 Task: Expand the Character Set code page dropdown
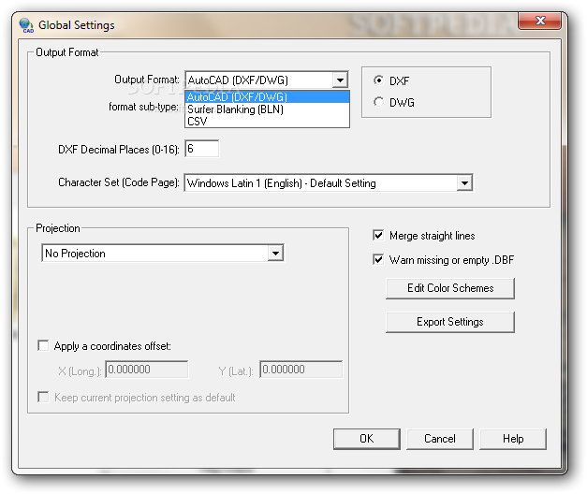[464, 183]
